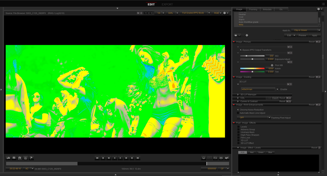Select viewer layout button 3

[x=151, y=13]
